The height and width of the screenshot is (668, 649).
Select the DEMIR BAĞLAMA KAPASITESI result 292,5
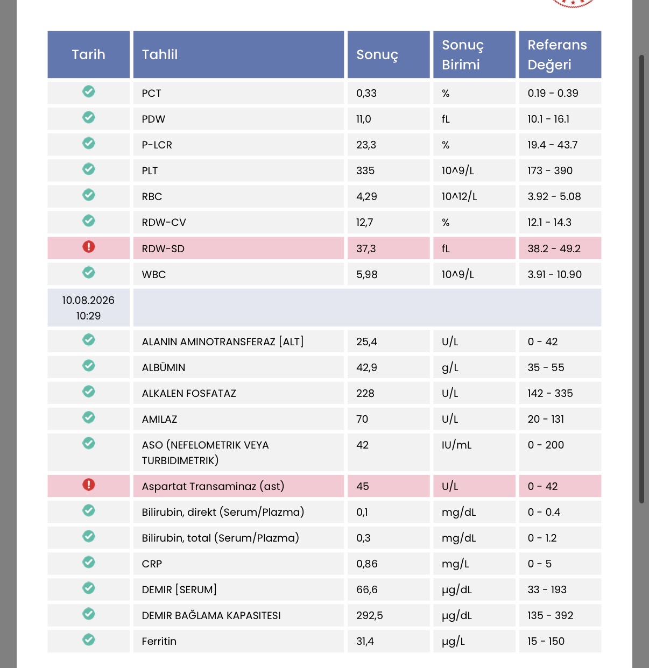(370, 615)
